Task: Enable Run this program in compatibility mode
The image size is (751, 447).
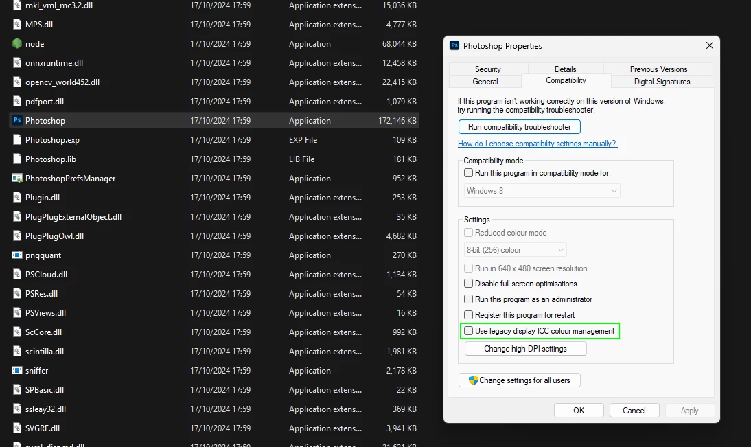Action: click(x=468, y=173)
